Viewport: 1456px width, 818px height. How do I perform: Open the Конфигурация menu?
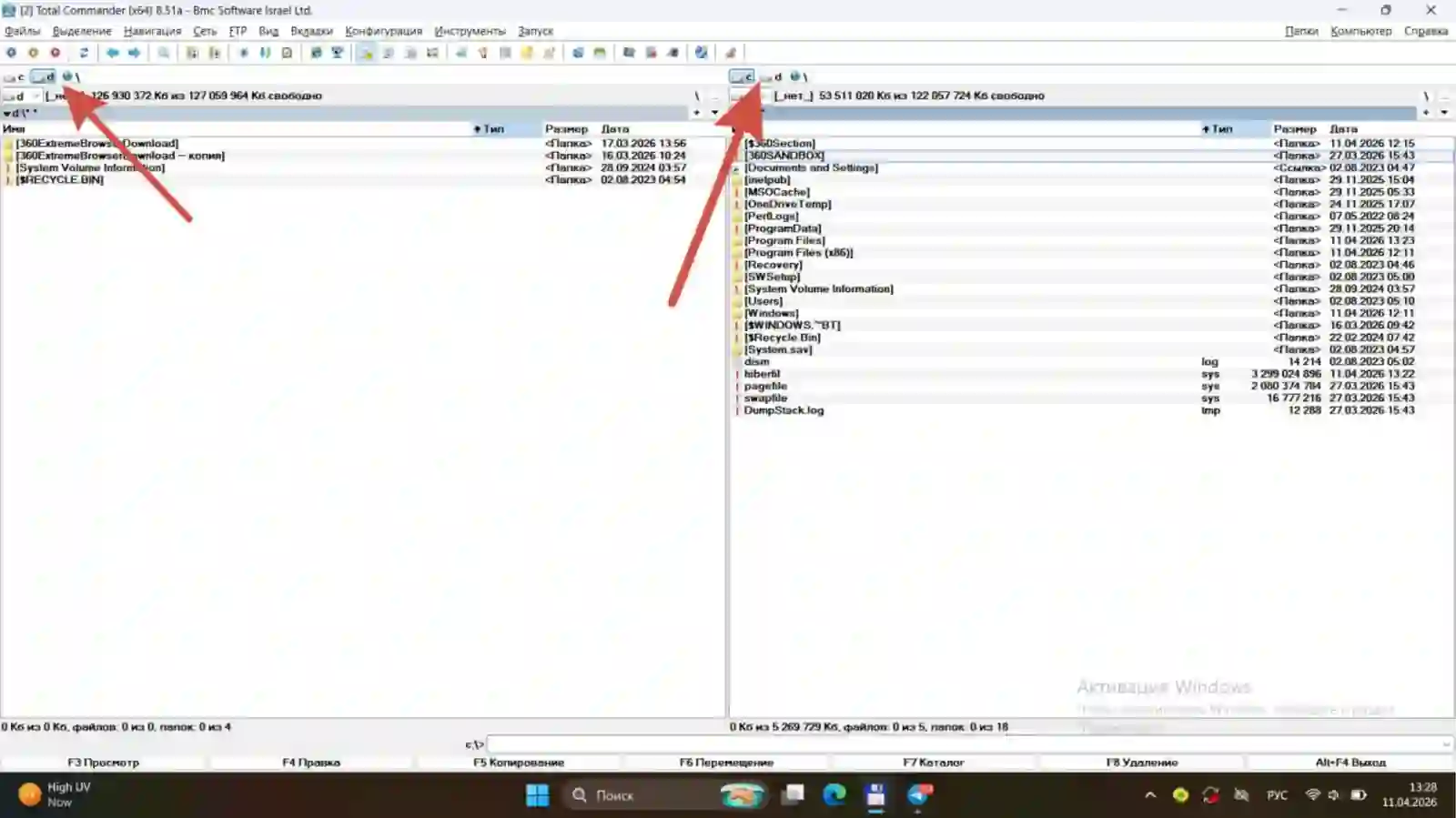(x=383, y=31)
